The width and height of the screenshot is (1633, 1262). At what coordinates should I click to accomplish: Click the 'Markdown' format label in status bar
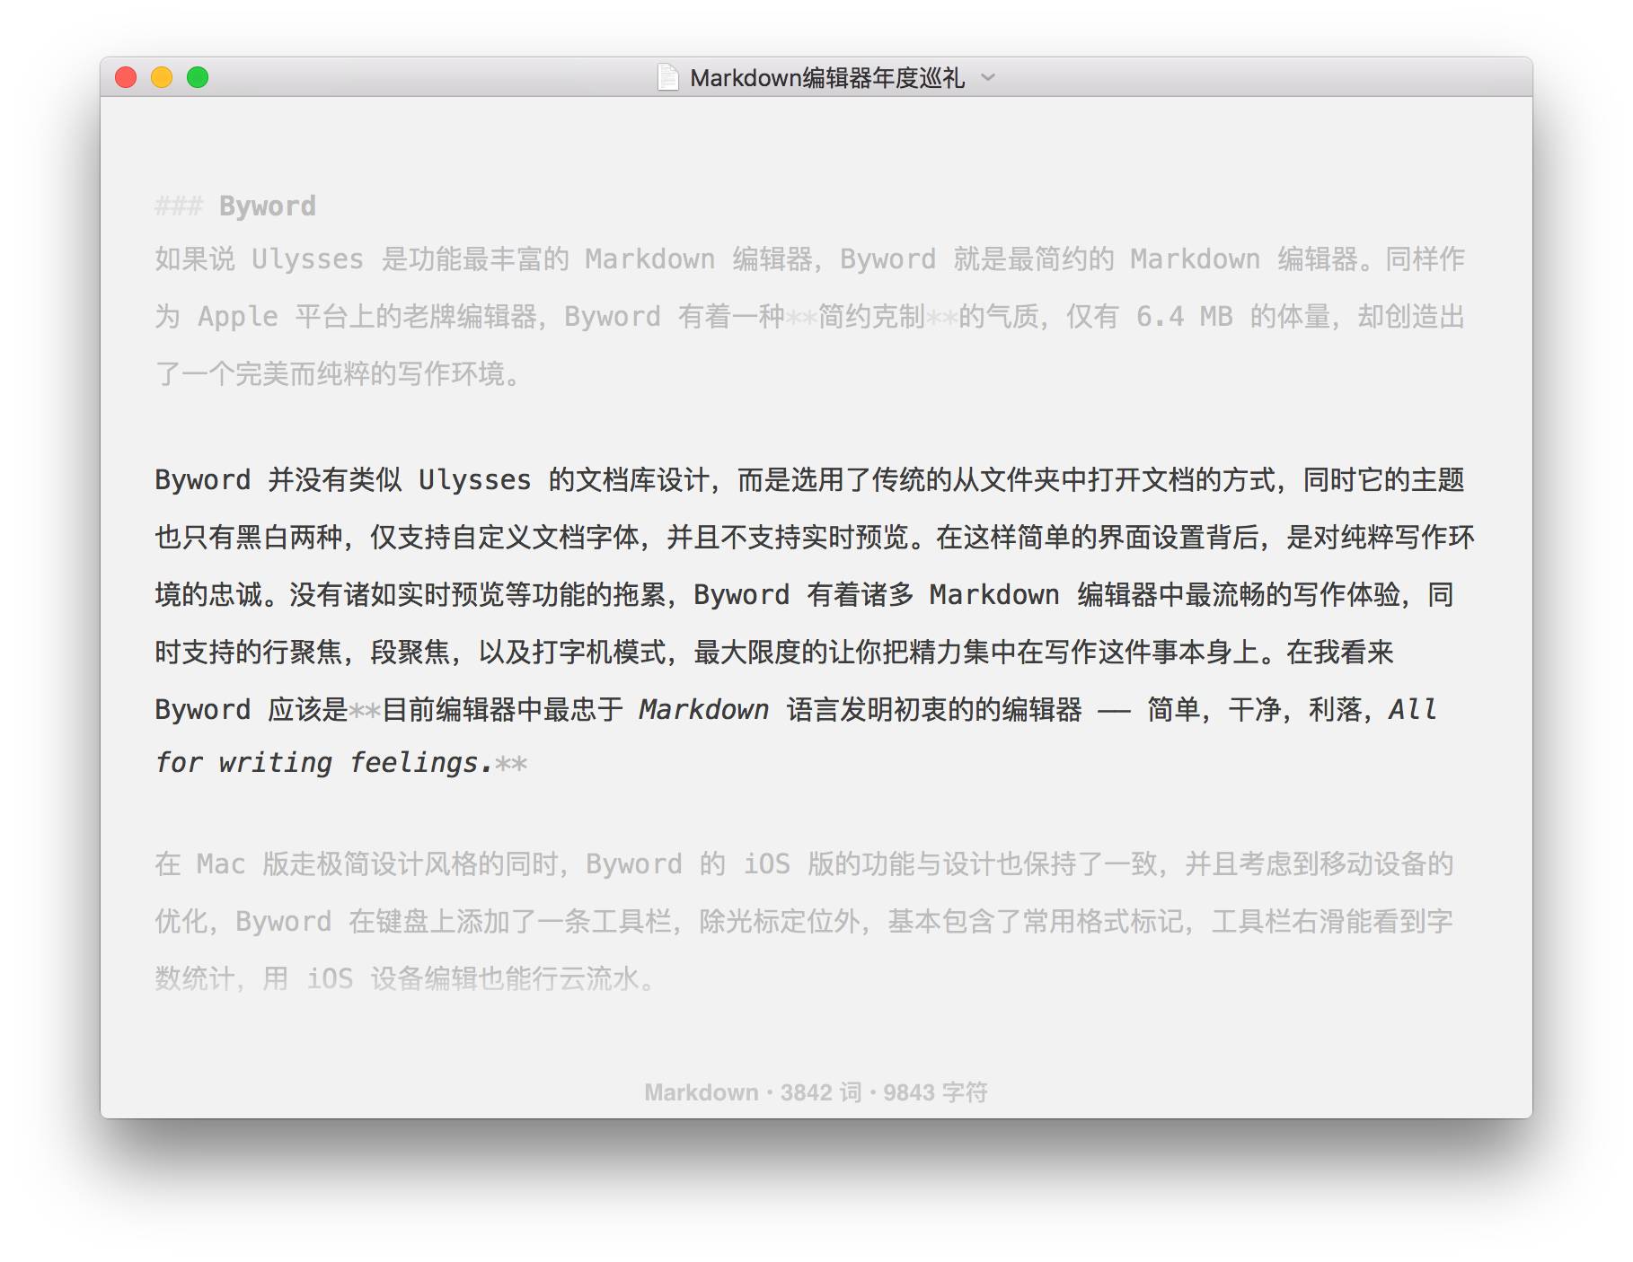(702, 1092)
